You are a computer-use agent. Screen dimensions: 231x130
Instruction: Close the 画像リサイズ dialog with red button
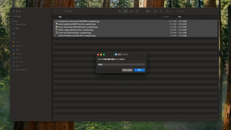click(x=98, y=54)
